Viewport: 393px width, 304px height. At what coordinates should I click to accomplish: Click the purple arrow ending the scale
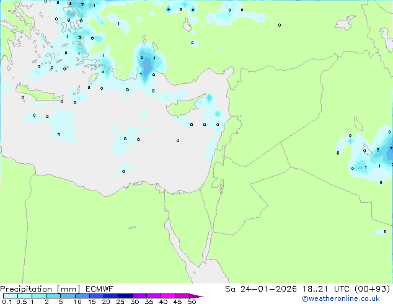[196, 296]
